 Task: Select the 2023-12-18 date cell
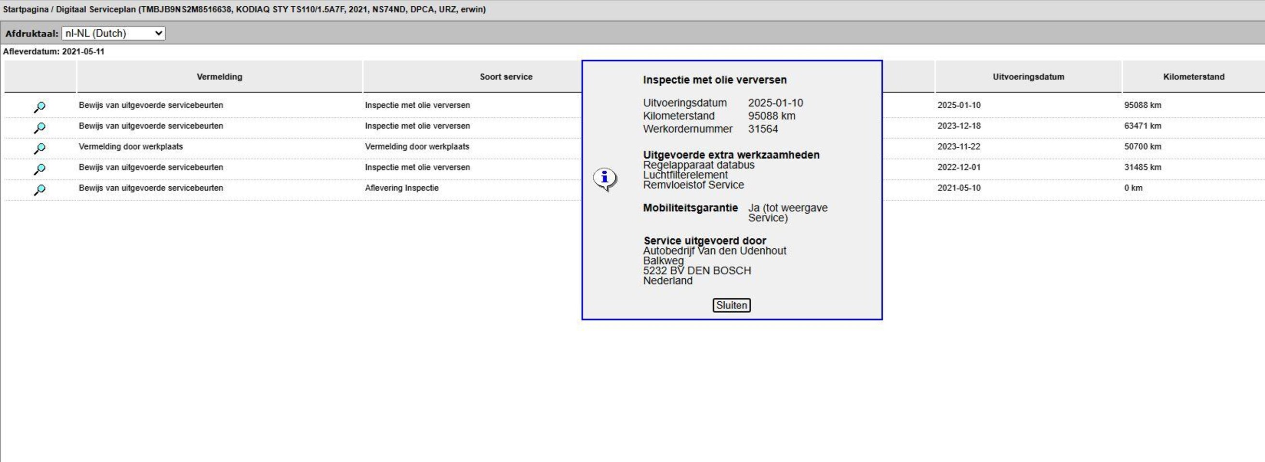pos(959,126)
